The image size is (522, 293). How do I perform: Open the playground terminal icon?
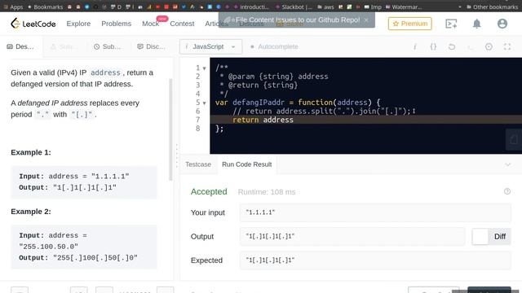pos(451,24)
